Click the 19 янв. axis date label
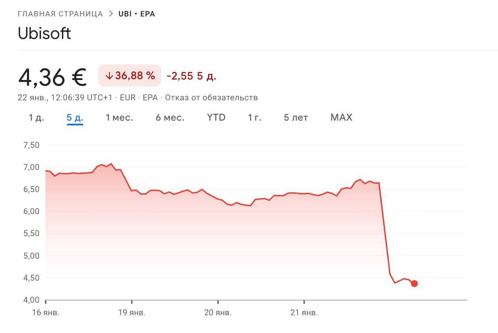Screen dimensions: 498x333 (132, 313)
